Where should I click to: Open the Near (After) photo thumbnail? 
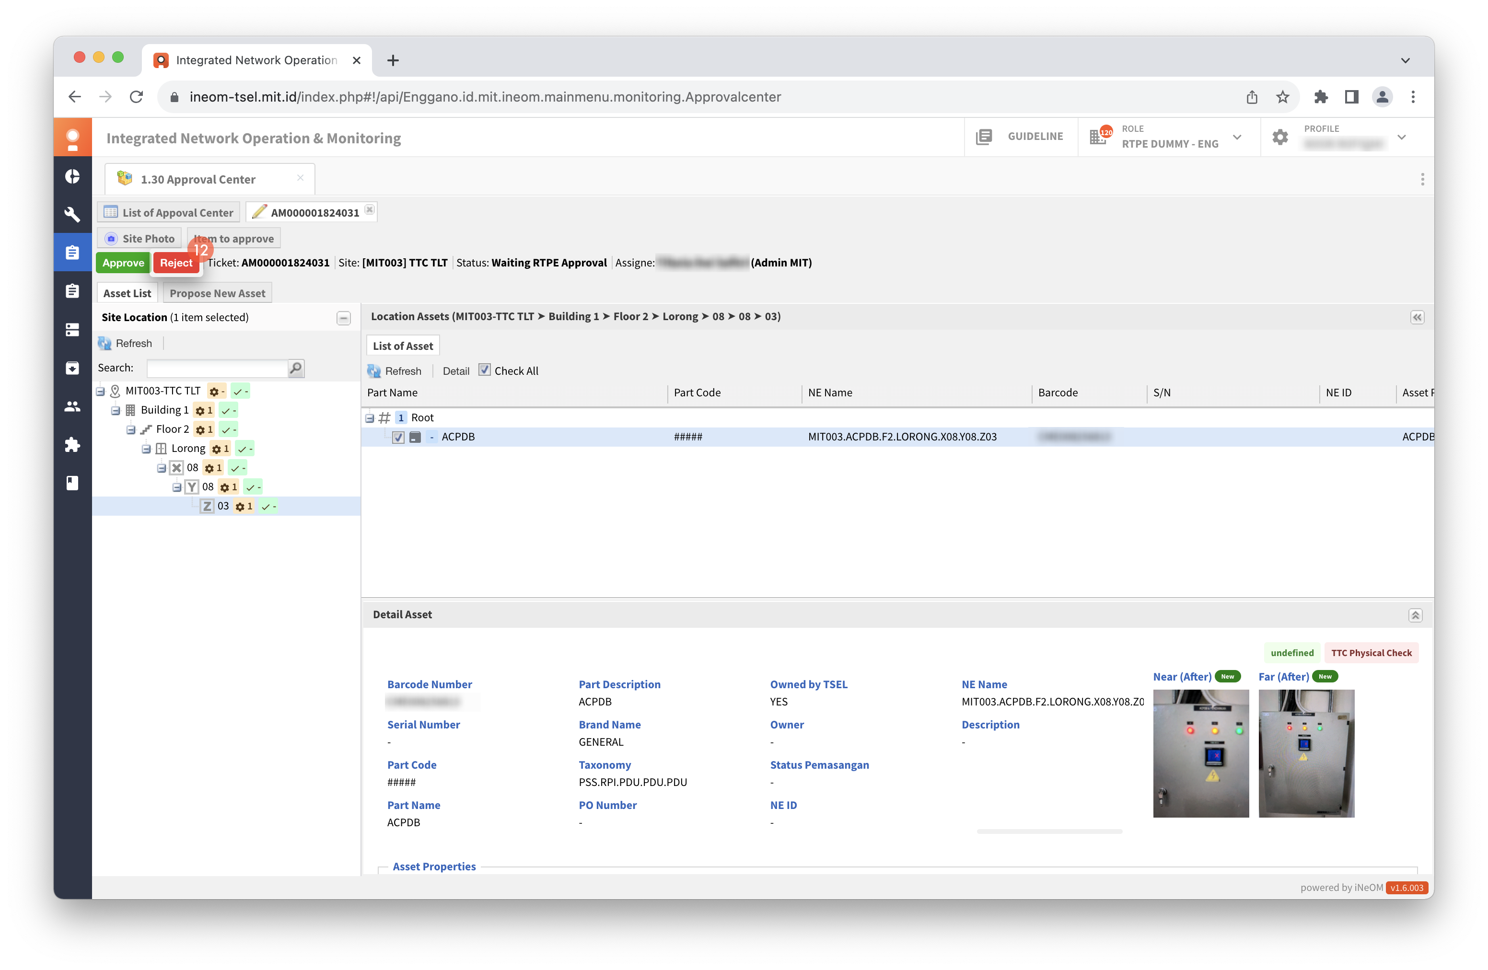click(1200, 753)
